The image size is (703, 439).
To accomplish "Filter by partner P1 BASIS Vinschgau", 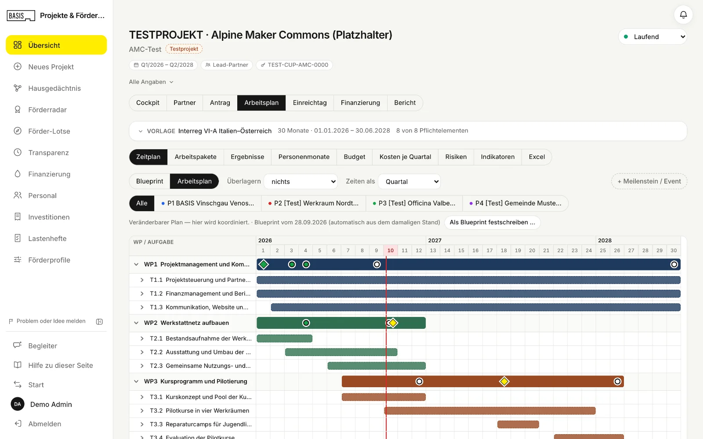I will click(208, 203).
